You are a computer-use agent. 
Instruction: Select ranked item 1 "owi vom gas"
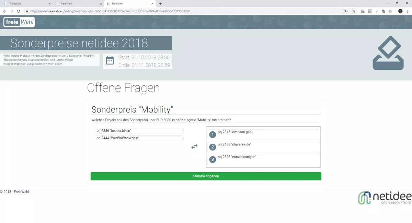pos(263,134)
